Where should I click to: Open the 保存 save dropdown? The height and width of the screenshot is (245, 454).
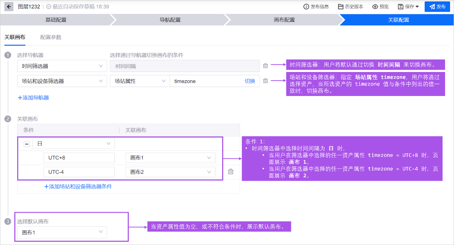coord(409,6)
